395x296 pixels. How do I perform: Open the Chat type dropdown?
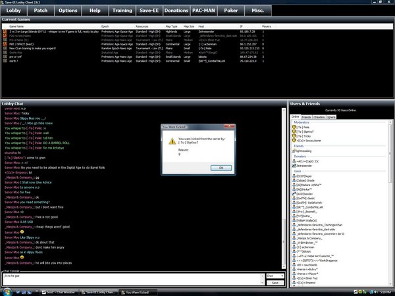[x=275, y=276]
